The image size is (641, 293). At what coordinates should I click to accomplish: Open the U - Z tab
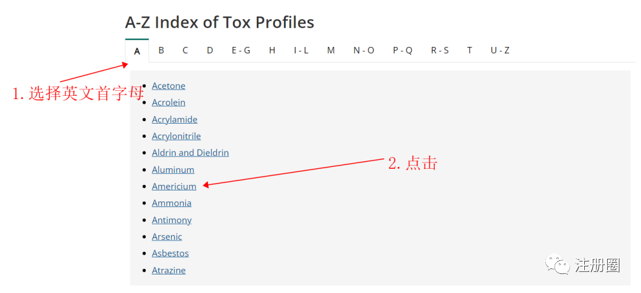500,50
